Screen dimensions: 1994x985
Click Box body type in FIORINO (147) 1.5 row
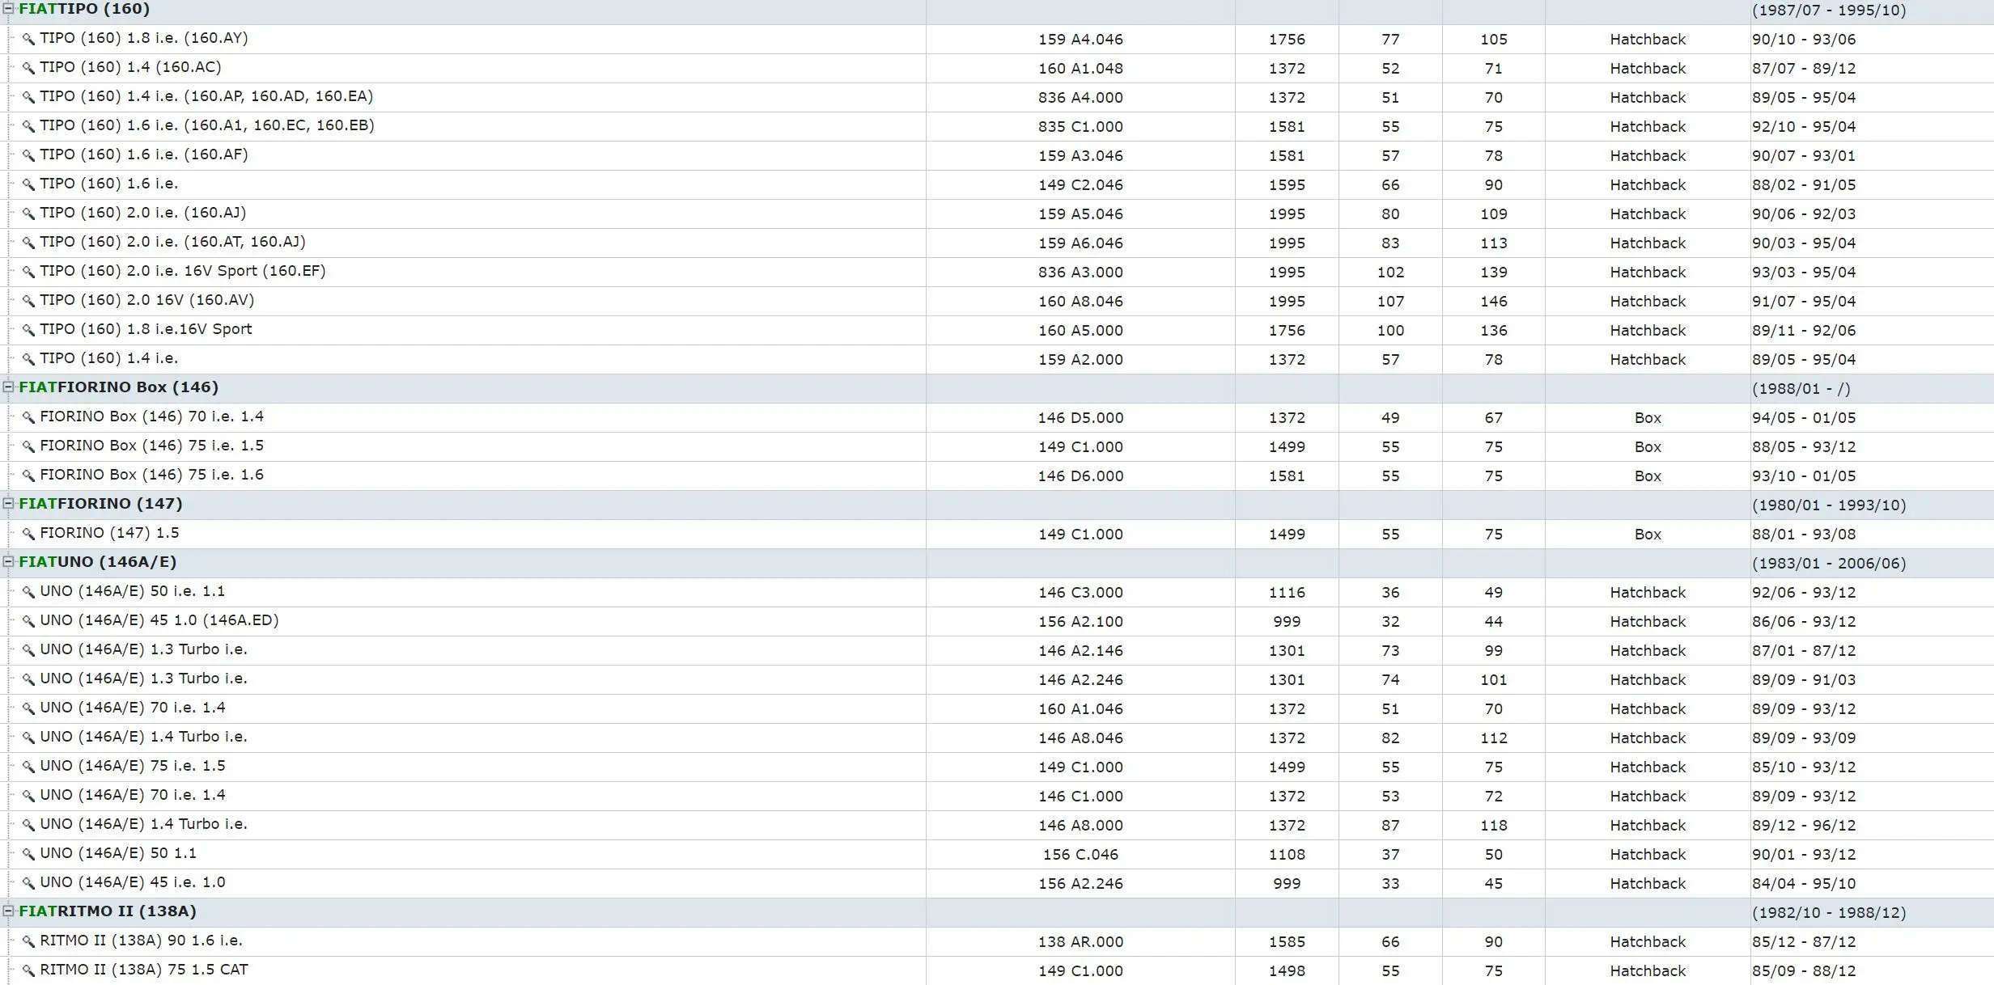pyautogui.click(x=1648, y=535)
